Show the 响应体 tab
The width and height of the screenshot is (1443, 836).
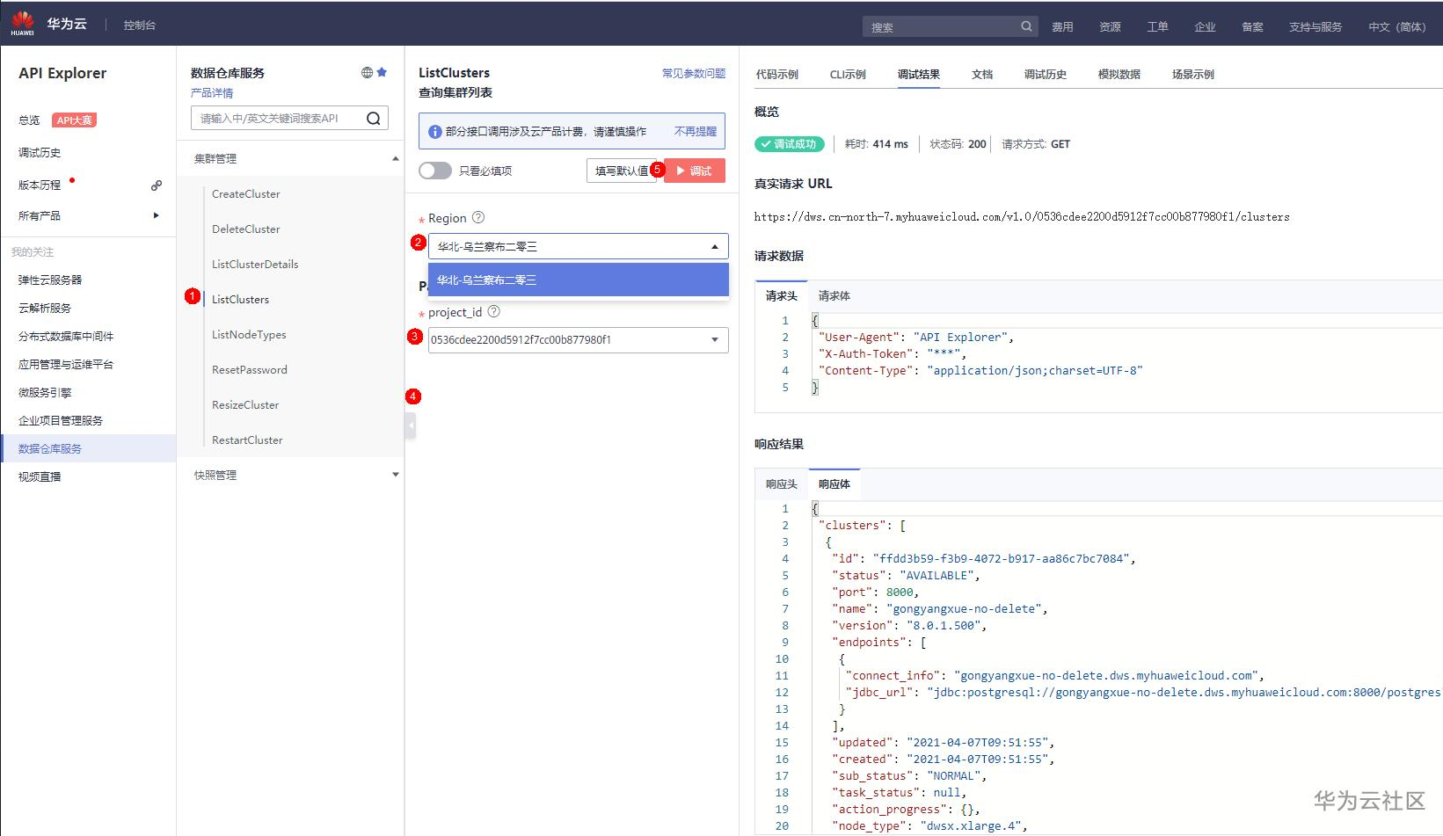[834, 484]
